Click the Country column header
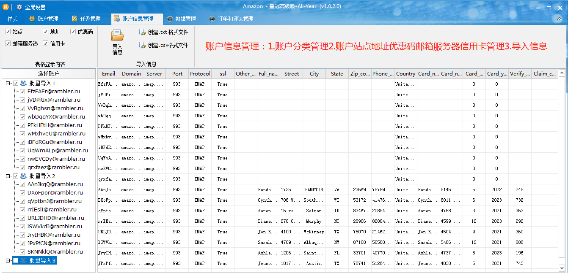 tap(406, 73)
